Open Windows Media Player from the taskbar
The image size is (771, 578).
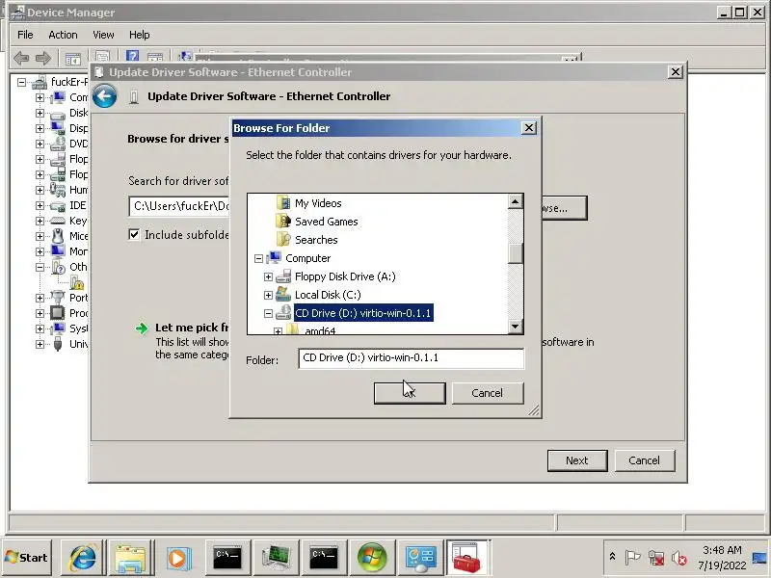[x=178, y=558]
